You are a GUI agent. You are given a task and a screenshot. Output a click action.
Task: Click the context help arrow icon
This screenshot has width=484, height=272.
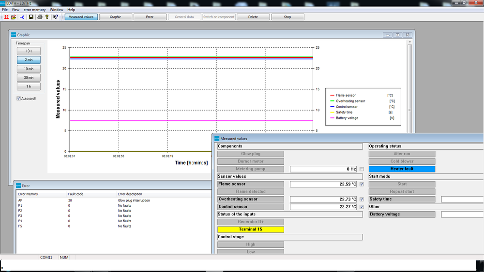(x=56, y=17)
